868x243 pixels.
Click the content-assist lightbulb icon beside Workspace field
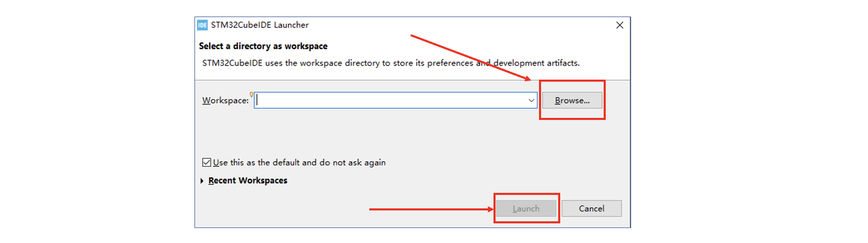[251, 94]
